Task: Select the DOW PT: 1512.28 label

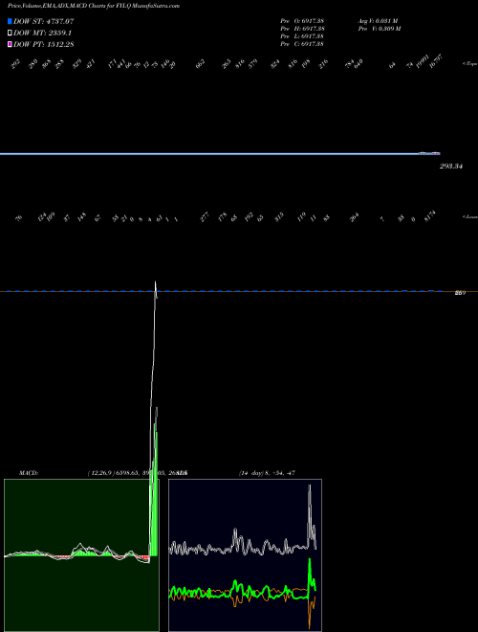Action: coord(43,44)
